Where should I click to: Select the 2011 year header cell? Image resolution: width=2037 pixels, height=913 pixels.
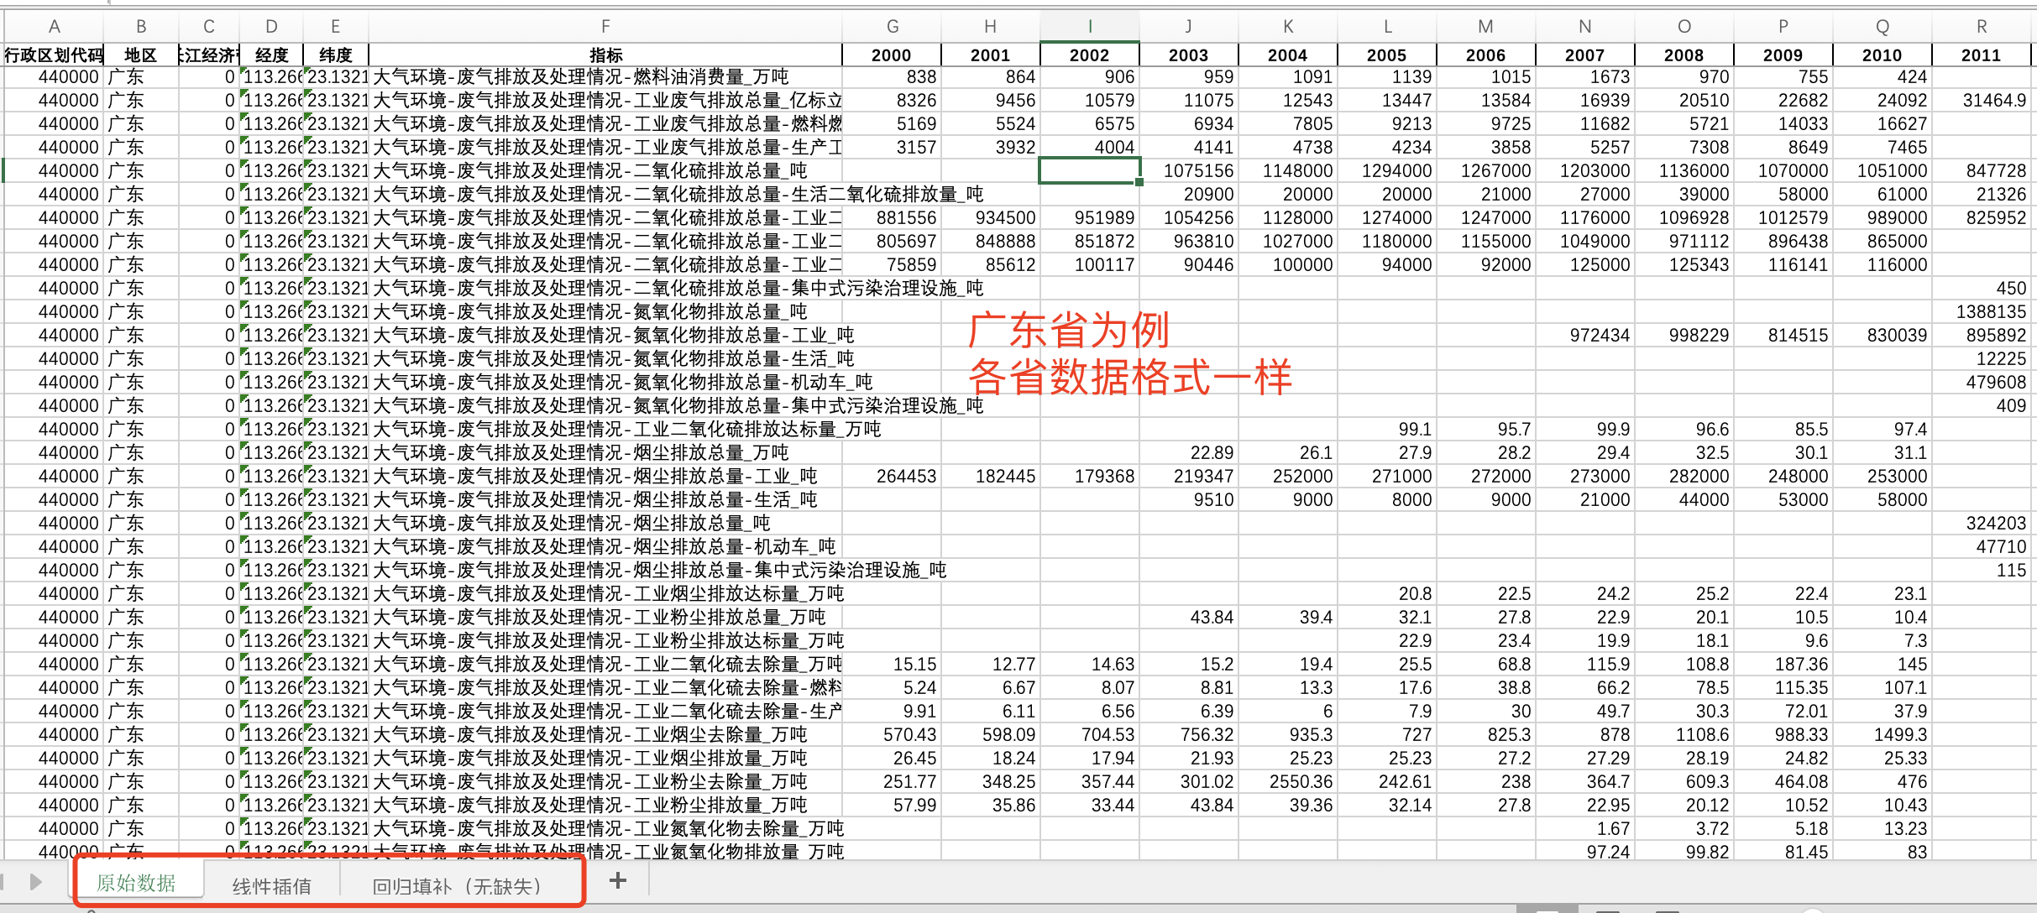1981,55
